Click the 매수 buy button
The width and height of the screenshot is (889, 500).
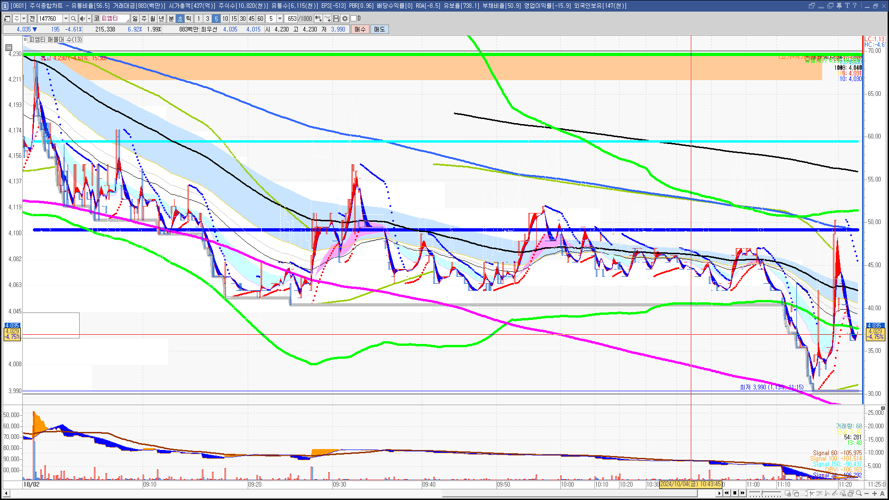pos(360,29)
